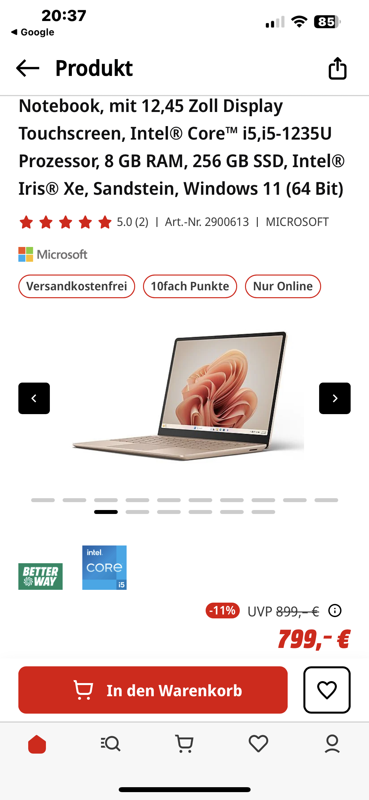Tap the Nur Online badge

283,286
